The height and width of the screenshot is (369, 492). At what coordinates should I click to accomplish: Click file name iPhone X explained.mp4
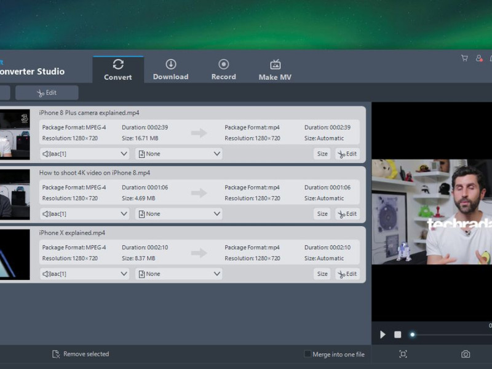tap(72, 233)
